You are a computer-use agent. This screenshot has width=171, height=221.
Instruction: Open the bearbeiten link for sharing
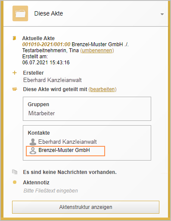coord(103,89)
